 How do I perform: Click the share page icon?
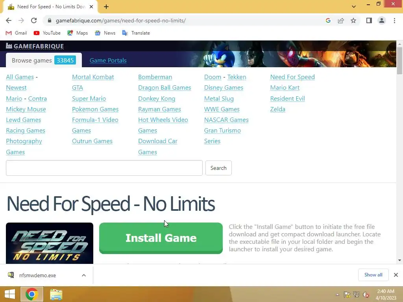click(x=341, y=20)
